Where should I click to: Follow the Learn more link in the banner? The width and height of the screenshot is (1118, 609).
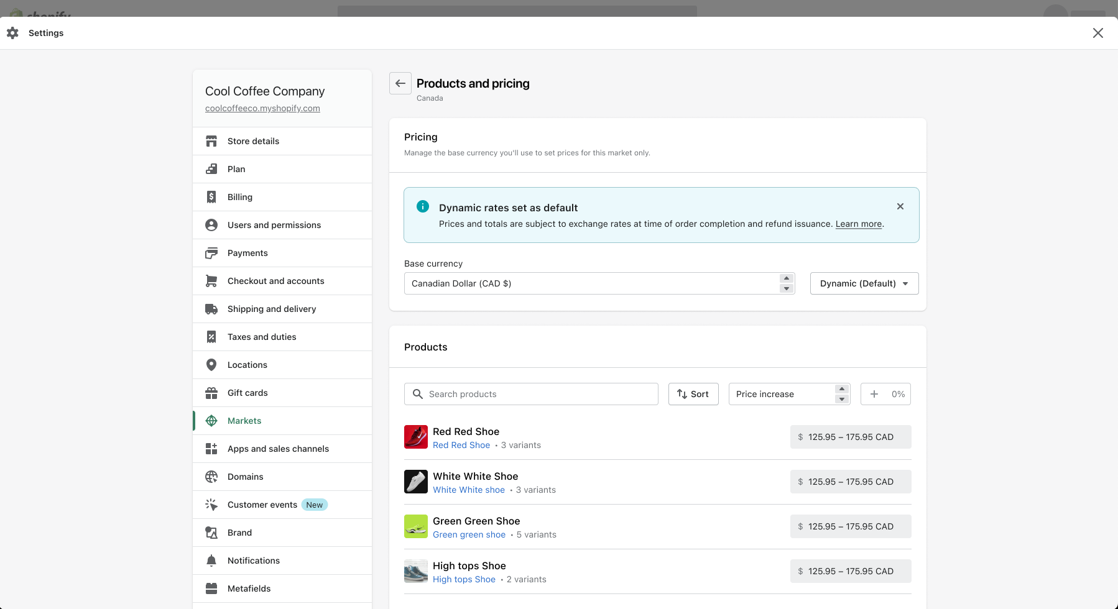click(x=858, y=224)
